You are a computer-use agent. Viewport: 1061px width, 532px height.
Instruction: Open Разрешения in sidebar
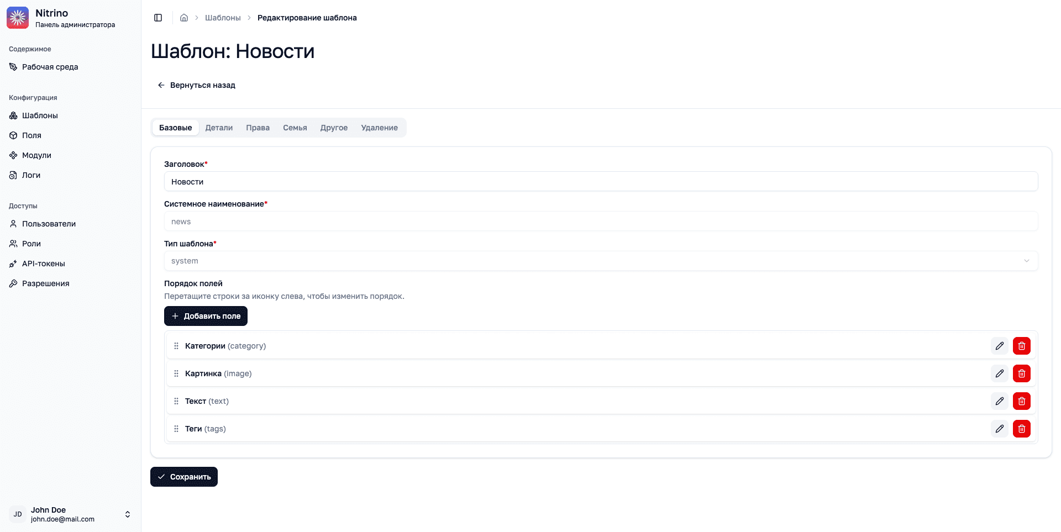[71, 283]
